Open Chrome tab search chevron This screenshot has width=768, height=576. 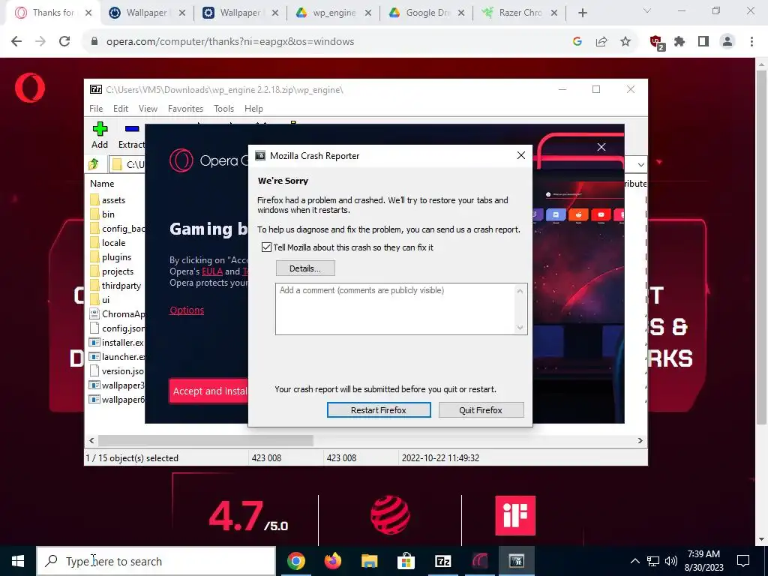(x=647, y=10)
